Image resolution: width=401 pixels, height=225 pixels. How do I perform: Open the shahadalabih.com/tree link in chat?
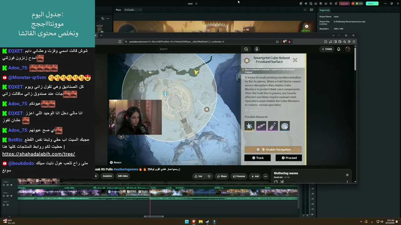click(39, 154)
